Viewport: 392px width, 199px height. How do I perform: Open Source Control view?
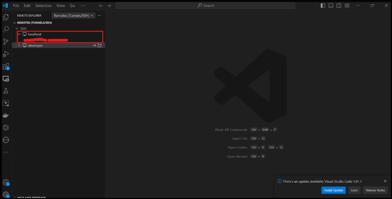point(6,42)
